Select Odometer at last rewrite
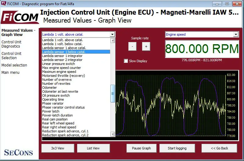This screenshot has height=161, width=244. pyautogui.click(x=76, y=91)
